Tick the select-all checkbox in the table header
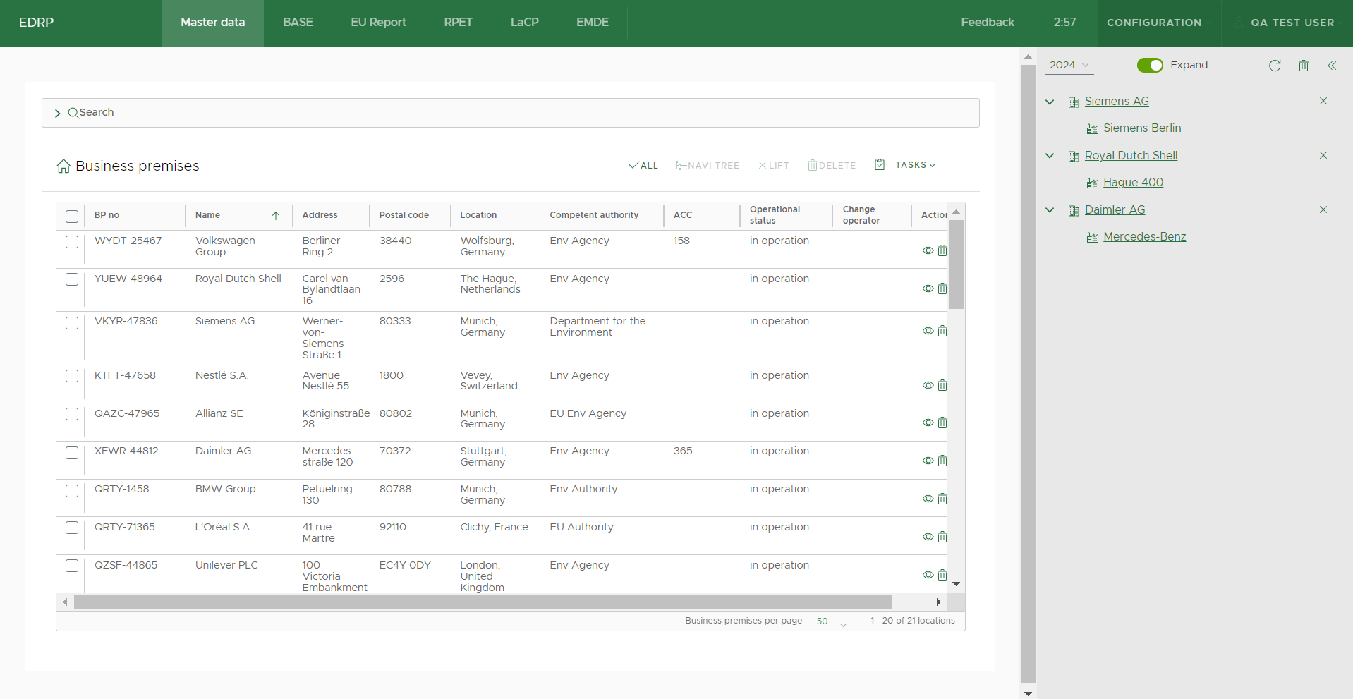The width and height of the screenshot is (1353, 699). click(72, 216)
